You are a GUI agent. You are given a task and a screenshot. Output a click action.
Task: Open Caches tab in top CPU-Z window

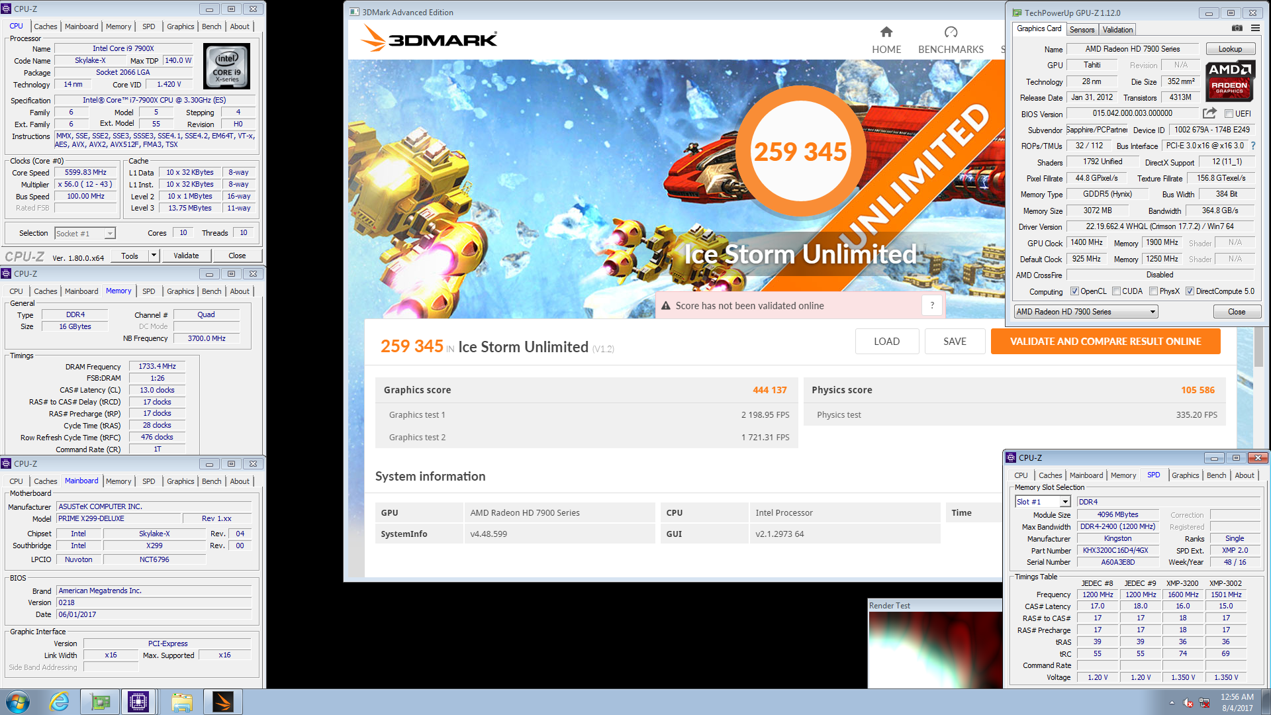click(x=46, y=26)
